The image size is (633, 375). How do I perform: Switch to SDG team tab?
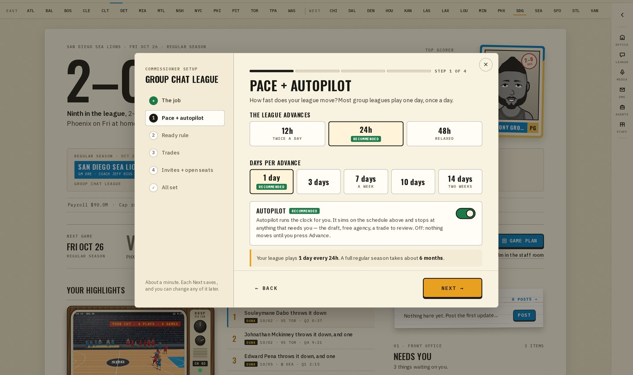[x=520, y=11]
